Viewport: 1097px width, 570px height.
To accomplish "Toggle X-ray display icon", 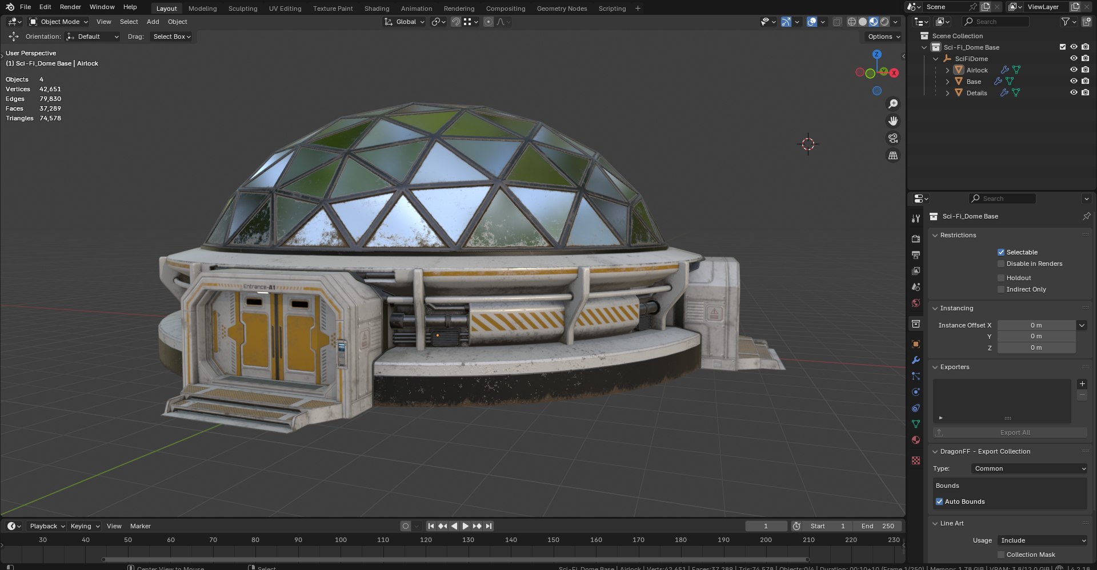I will coord(837,22).
